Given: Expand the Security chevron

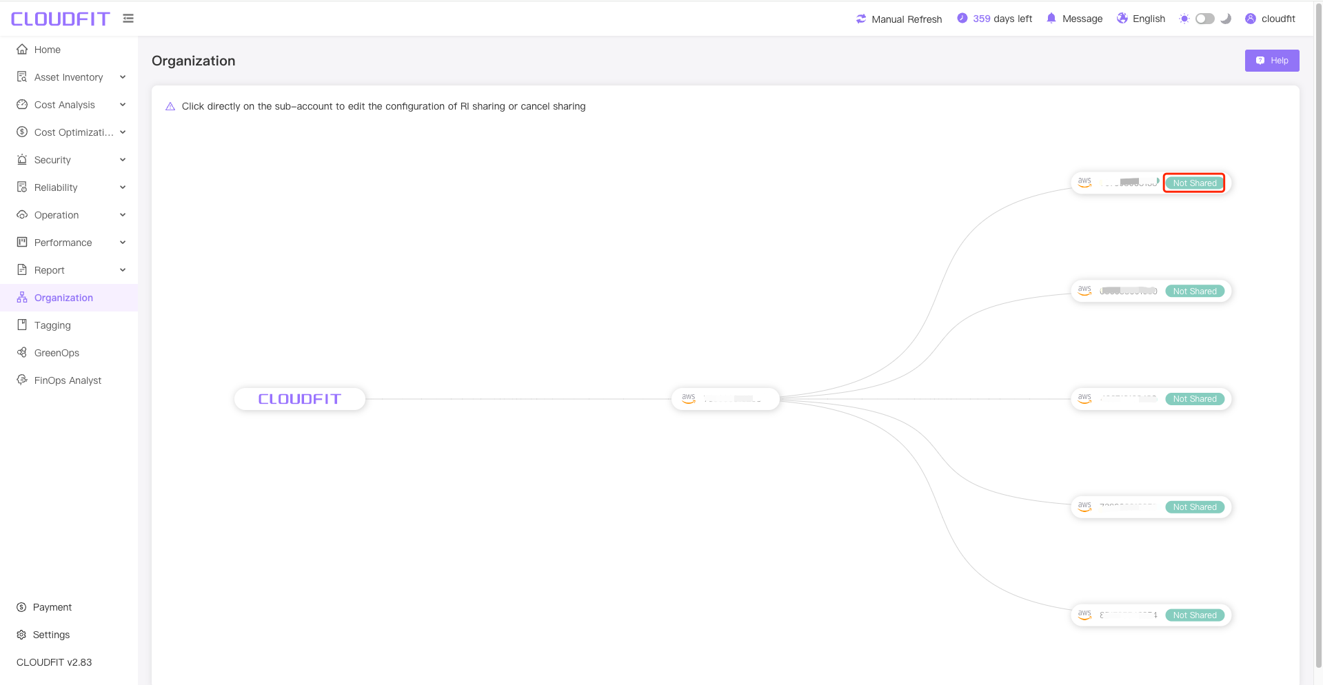Looking at the screenshot, I should pyautogui.click(x=123, y=160).
